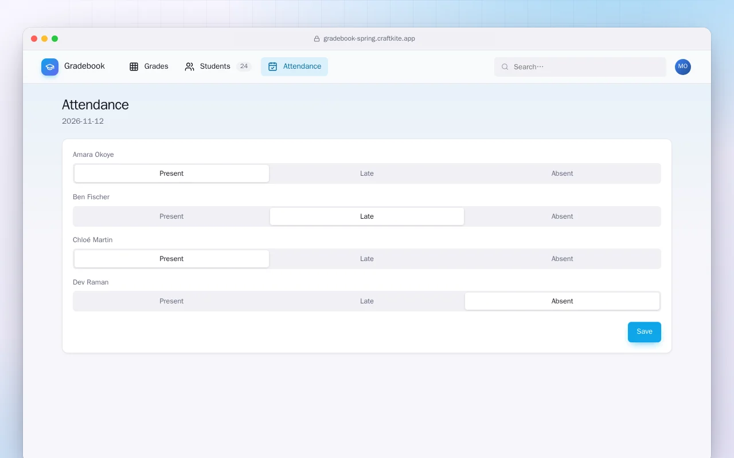
Task: Click the Ben Fischer name label
Action: [x=91, y=197]
